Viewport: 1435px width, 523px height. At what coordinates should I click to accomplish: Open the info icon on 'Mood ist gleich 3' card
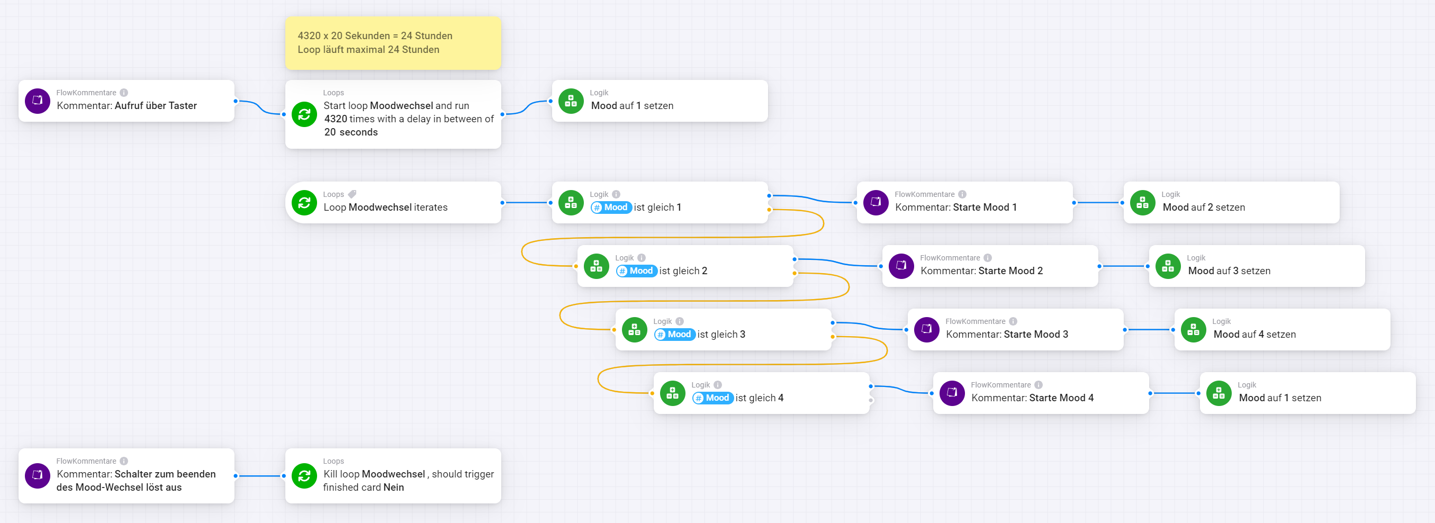(680, 321)
